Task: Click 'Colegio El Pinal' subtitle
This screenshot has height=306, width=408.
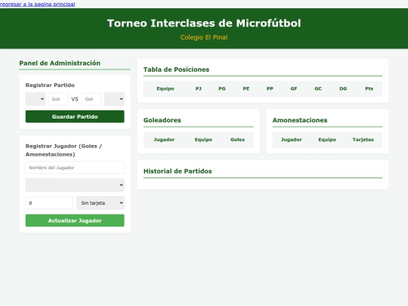Action: coord(204,38)
